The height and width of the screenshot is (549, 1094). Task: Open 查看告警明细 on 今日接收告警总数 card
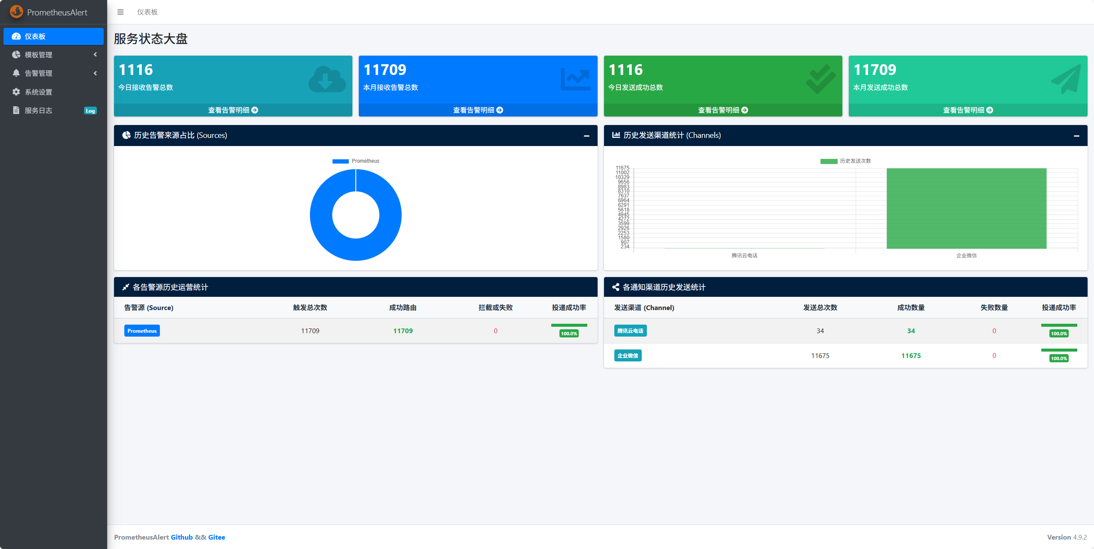tap(233, 110)
